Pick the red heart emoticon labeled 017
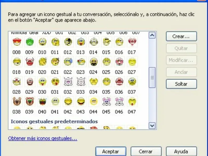The height and width of the screenshot is (156, 208). [x=132, y=42]
